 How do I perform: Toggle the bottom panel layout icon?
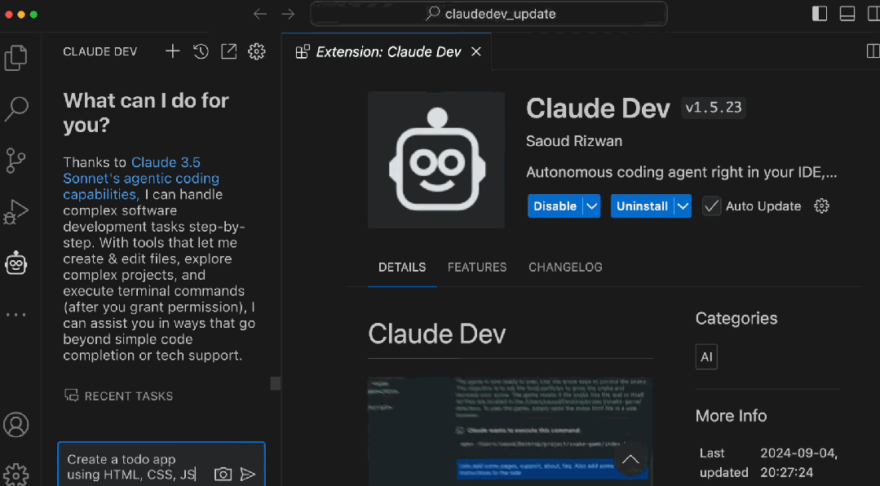(x=847, y=14)
